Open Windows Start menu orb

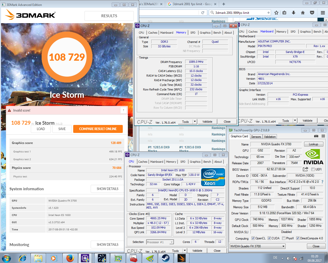click(x=6, y=258)
